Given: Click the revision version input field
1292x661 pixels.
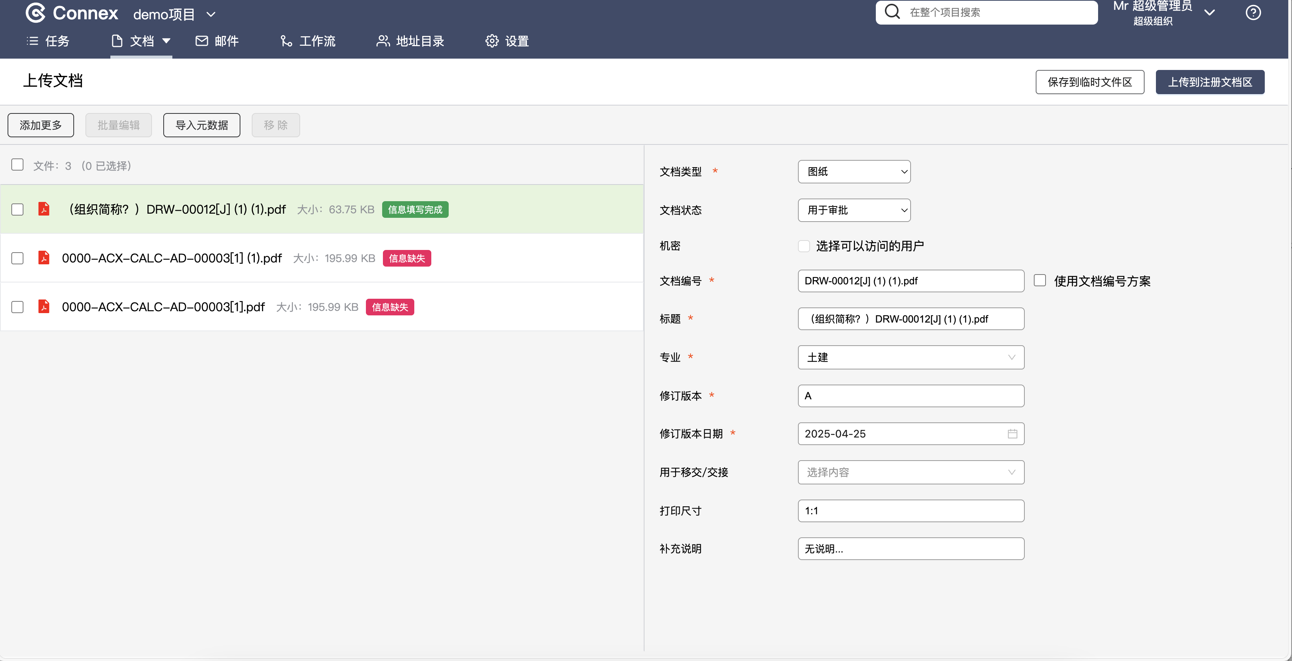Looking at the screenshot, I should coord(910,396).
